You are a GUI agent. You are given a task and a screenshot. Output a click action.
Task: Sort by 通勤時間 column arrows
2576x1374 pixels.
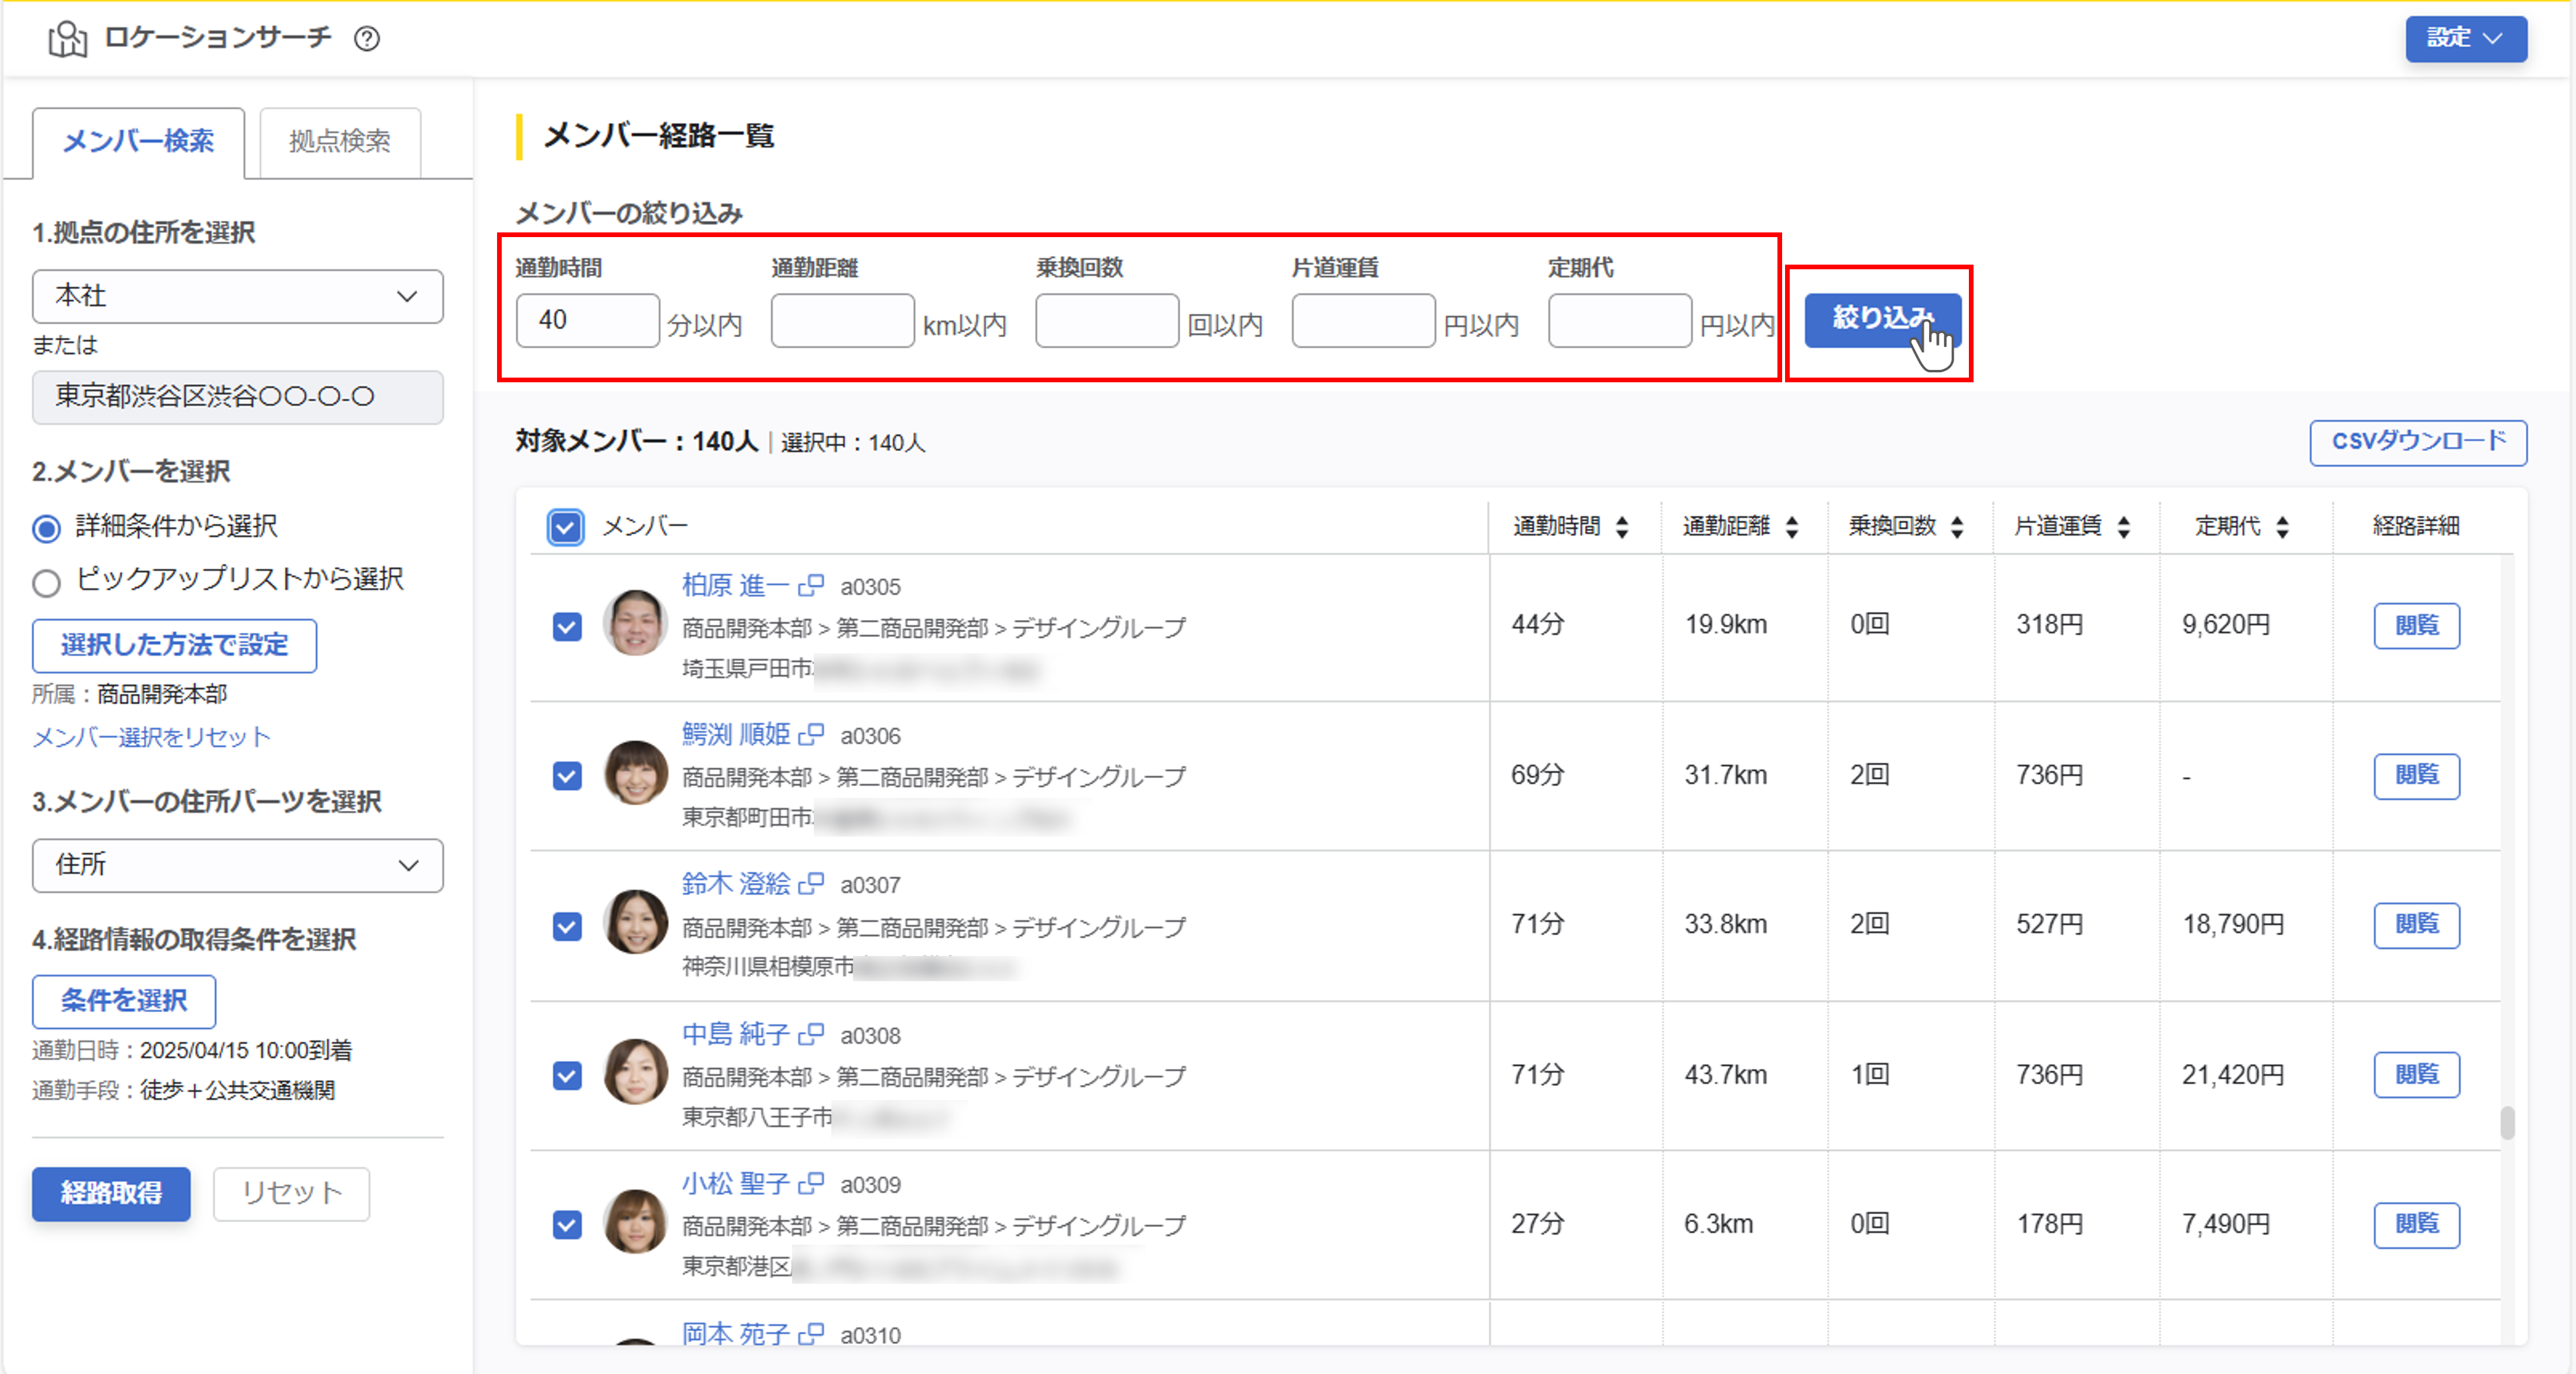[1622, 527]
